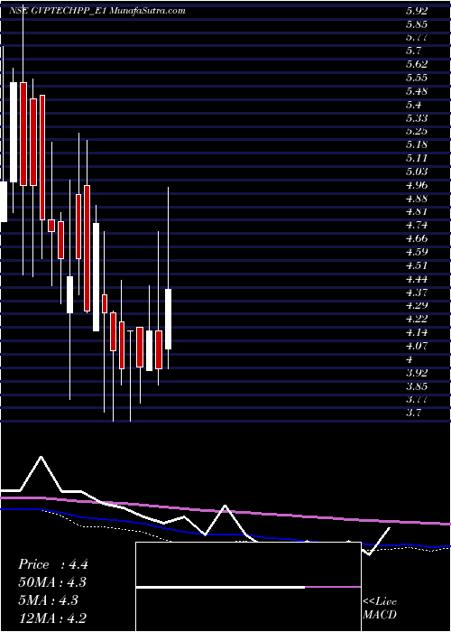The width and height of the screenshot is (451, 632).
Task: Select the 4.51 price axis label
Action: tap(417, 265)
